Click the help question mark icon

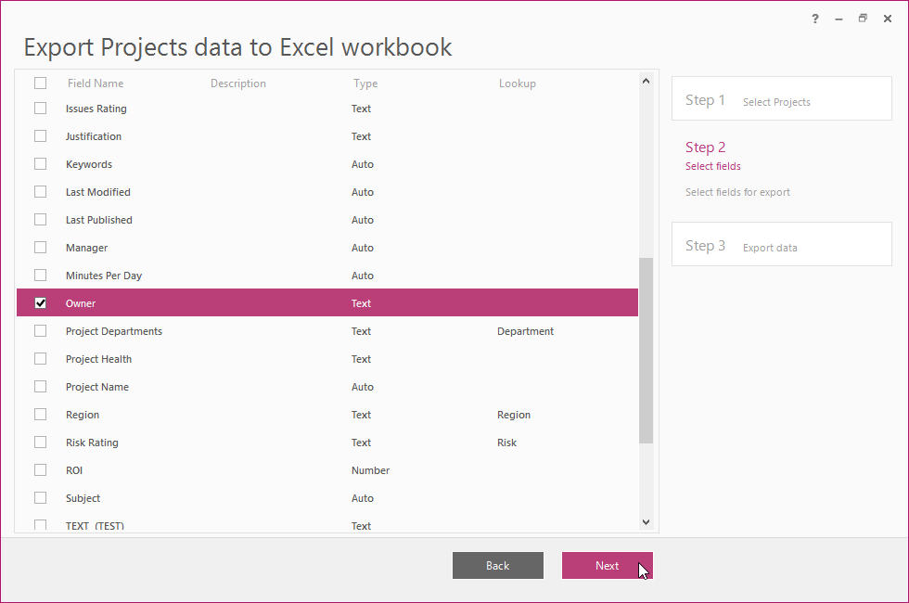coord(815,19)
